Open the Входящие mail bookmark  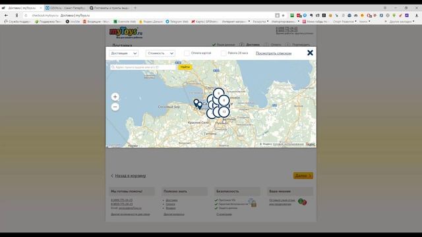[x=96, y=22]
